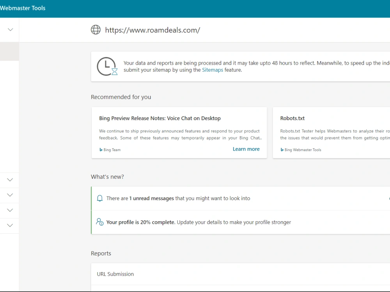Click the Bing Preview card description text
The height and width of the screenshot is (292, 390).
[180, 134]
